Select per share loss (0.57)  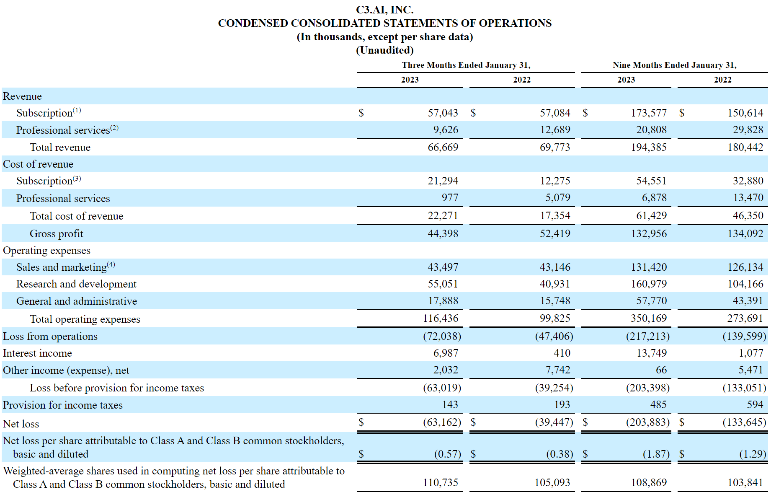click(447, 454)
